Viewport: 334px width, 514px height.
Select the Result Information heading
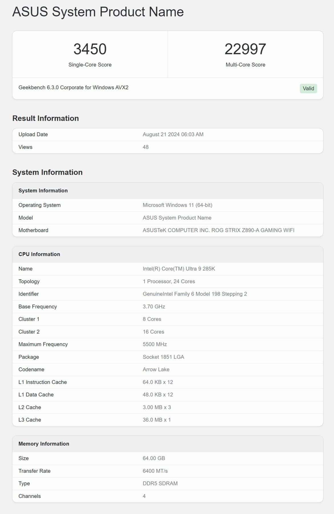click(x=45, y=118)
